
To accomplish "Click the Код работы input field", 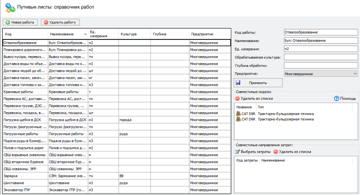I will tap(320, 32).
